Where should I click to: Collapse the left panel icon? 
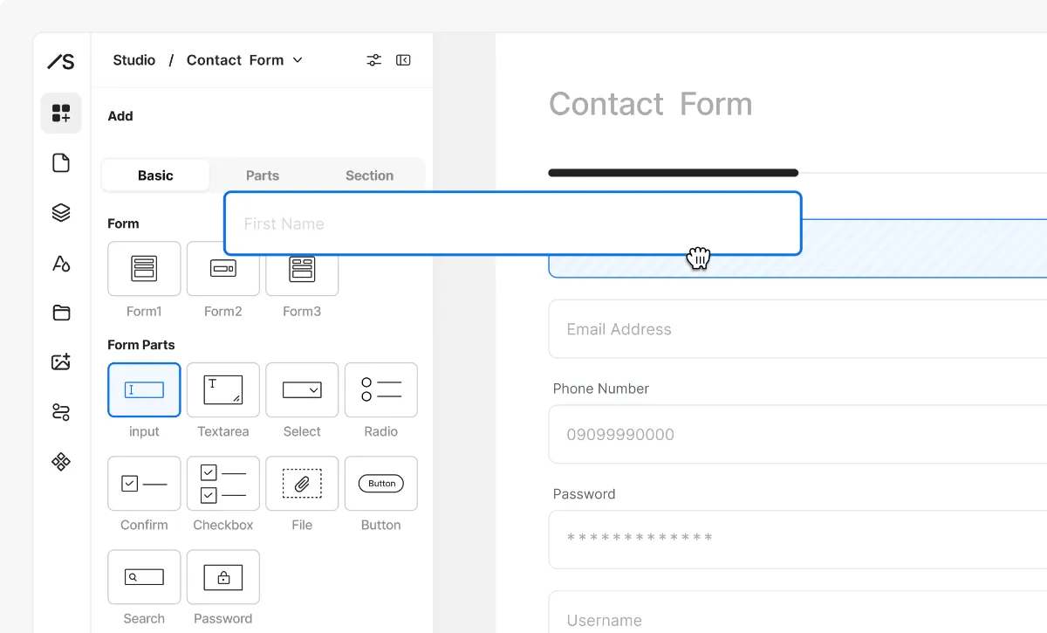tap(403, 60)
